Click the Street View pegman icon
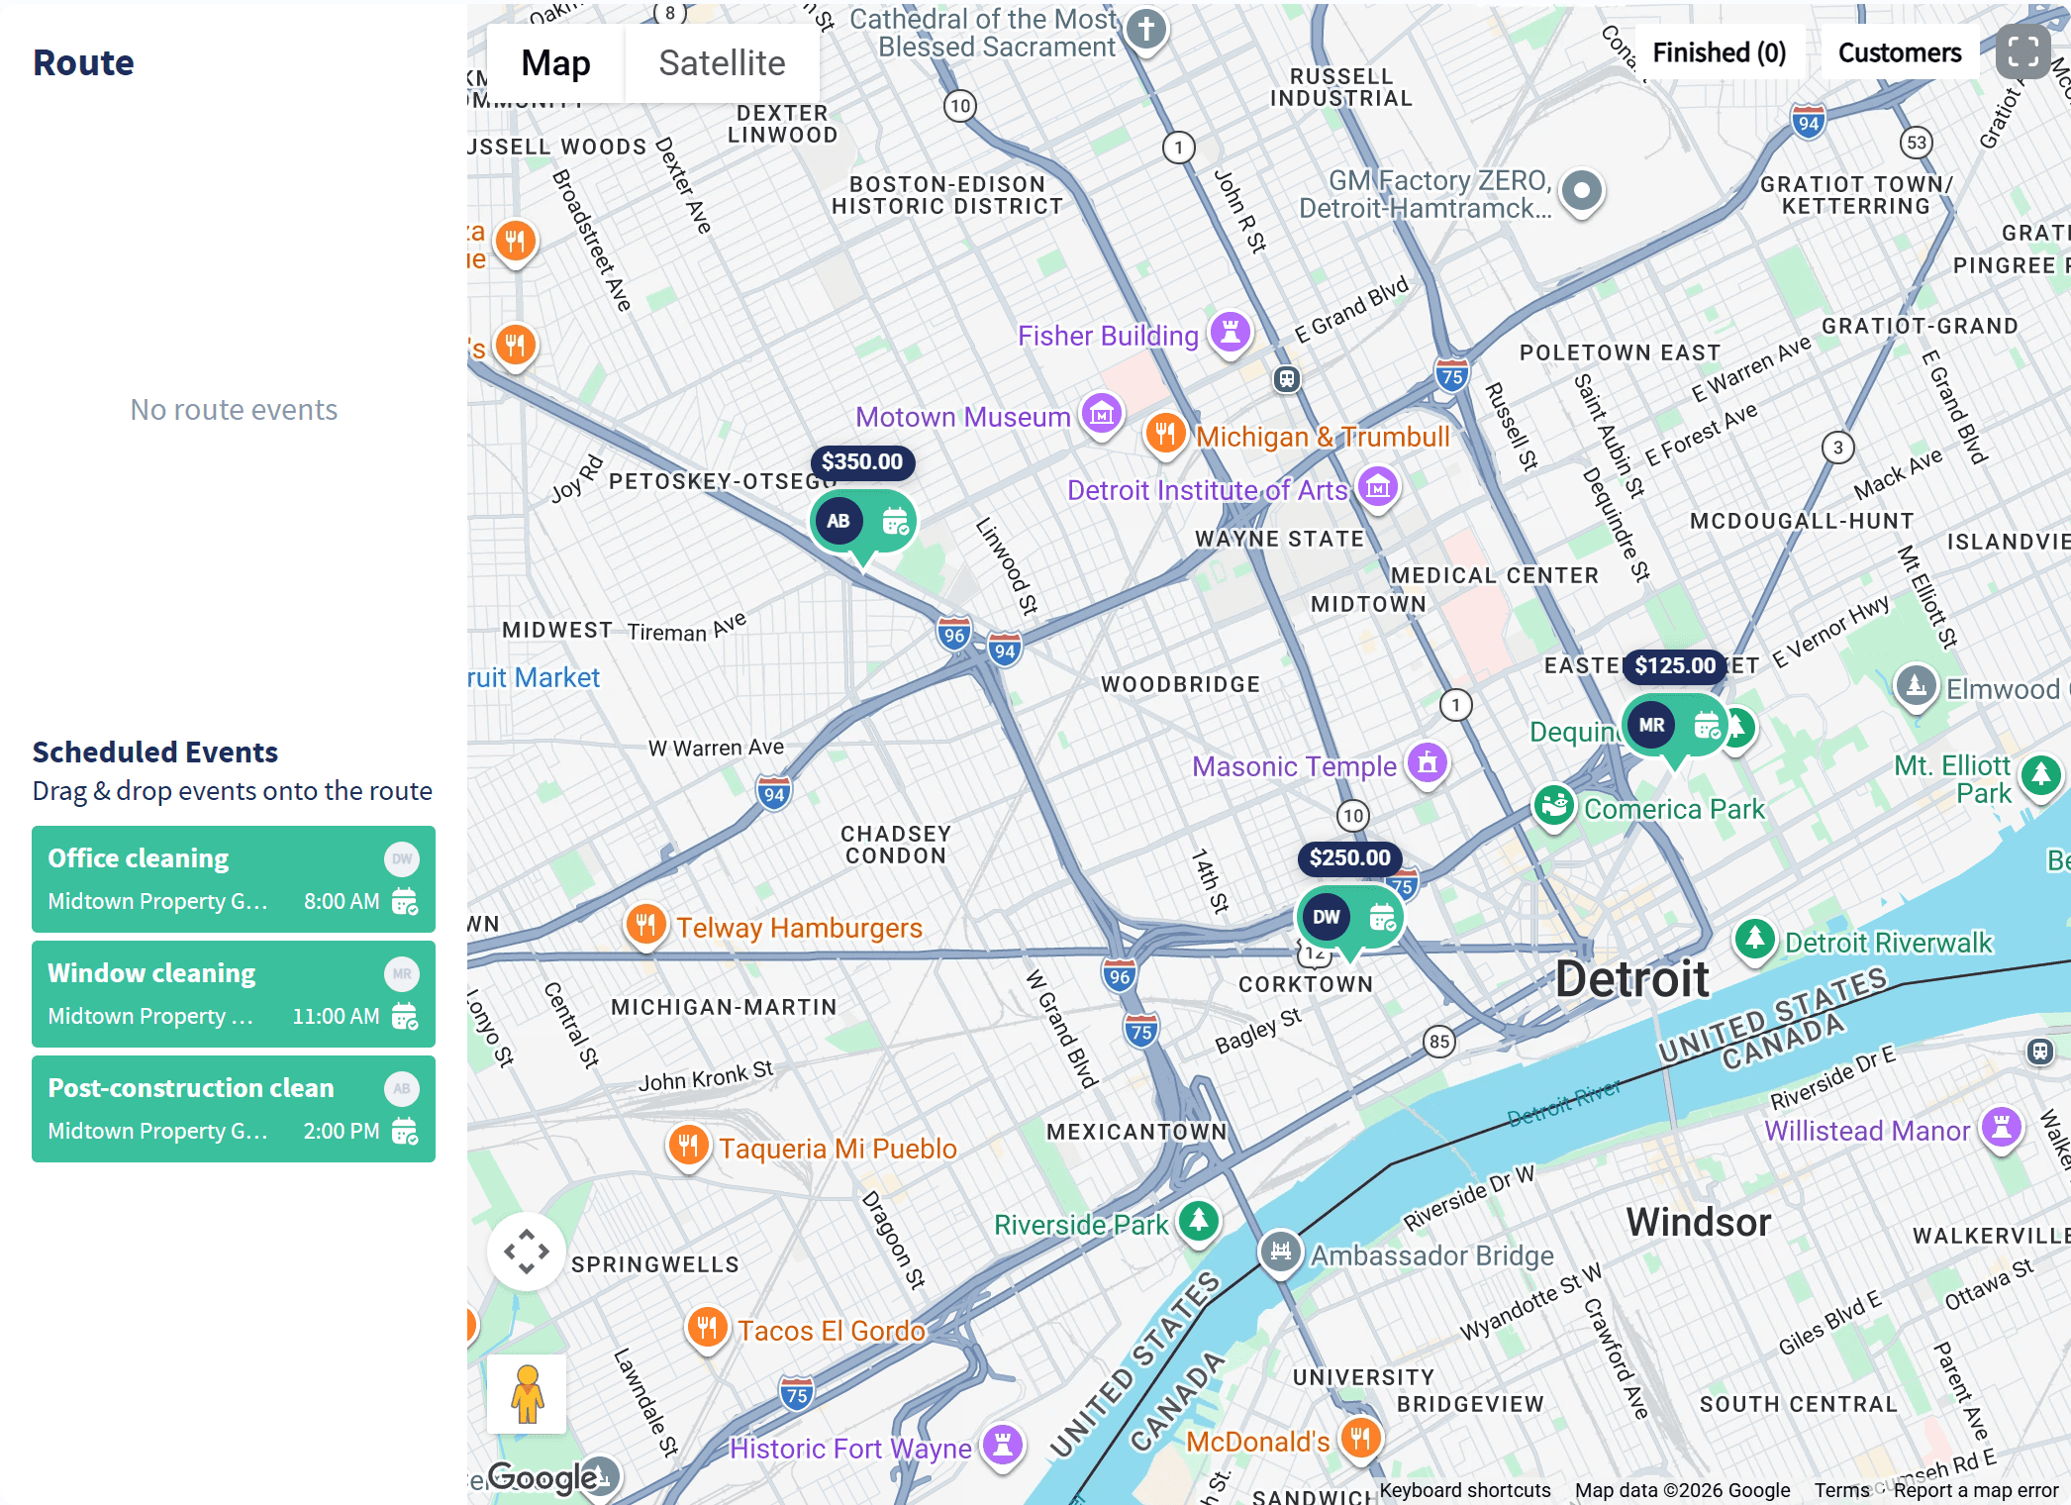Viewport: 2071px width, 1505px height. pos(527,1394)
